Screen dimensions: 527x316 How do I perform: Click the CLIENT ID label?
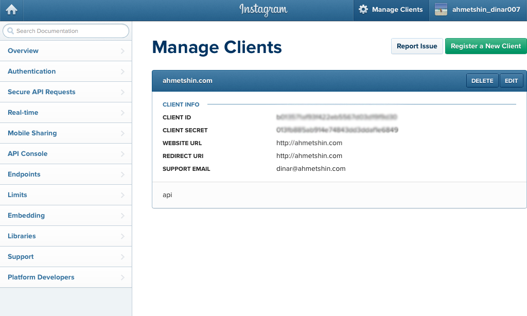[177, 117]
